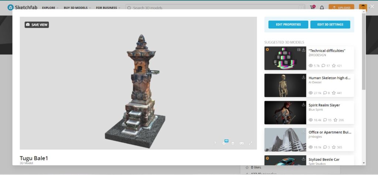
Task: Click the orange Upload button
Action: click(x=341, y=7)
